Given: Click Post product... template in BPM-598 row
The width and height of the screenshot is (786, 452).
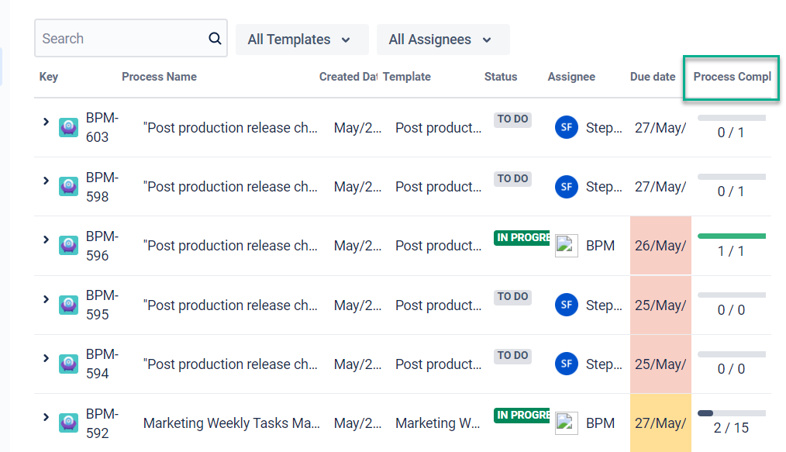Looking at the screenshot, I should click(438, 186).
